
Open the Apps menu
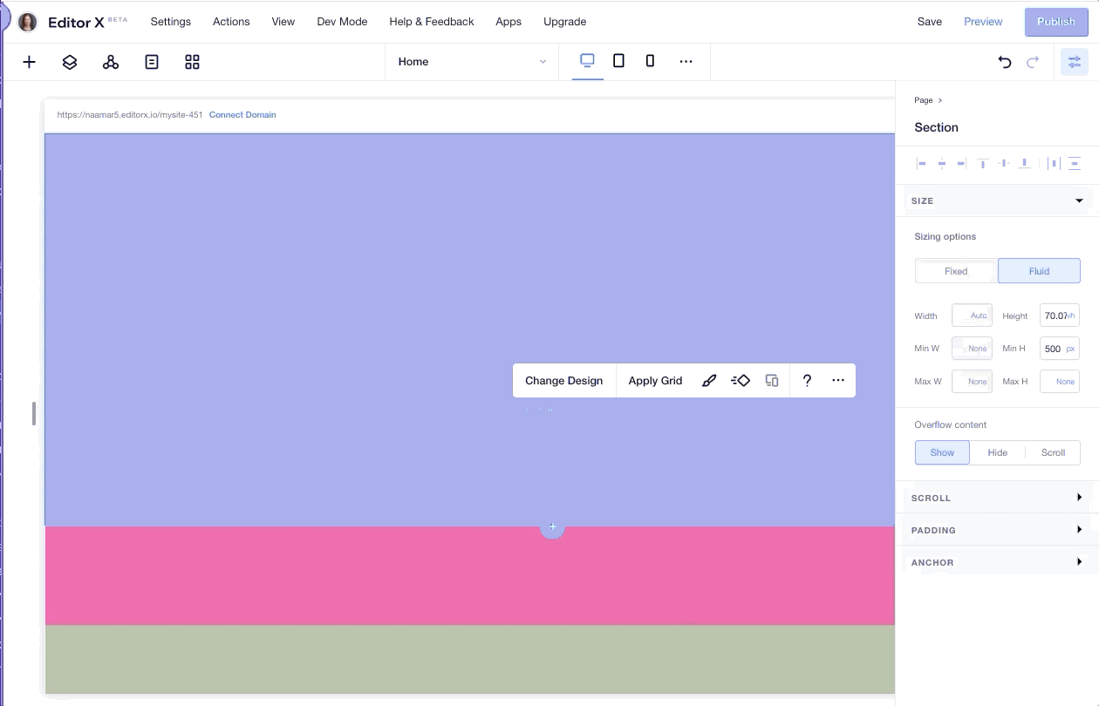point(509,22)
